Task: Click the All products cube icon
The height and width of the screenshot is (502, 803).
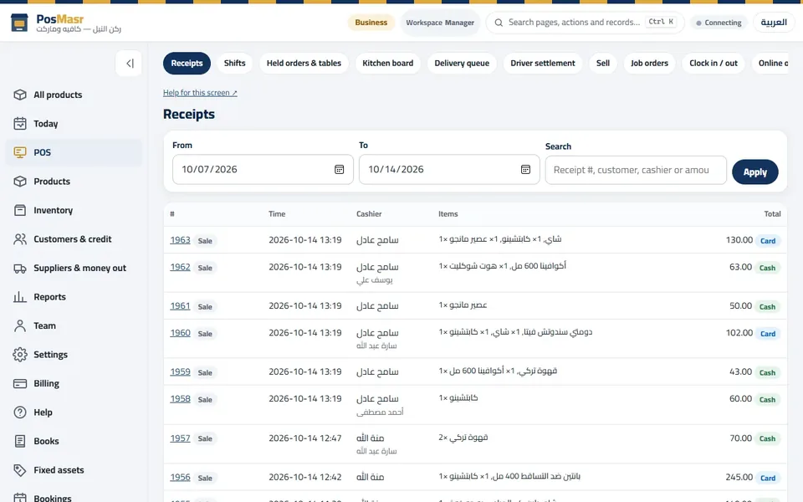Action: coord(20,95)
